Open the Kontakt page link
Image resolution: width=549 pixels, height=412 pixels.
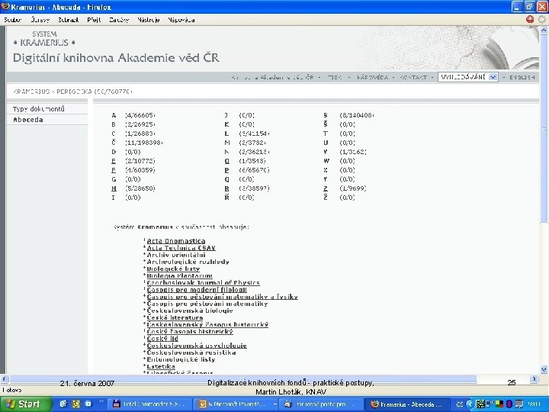tap(413, 77)
